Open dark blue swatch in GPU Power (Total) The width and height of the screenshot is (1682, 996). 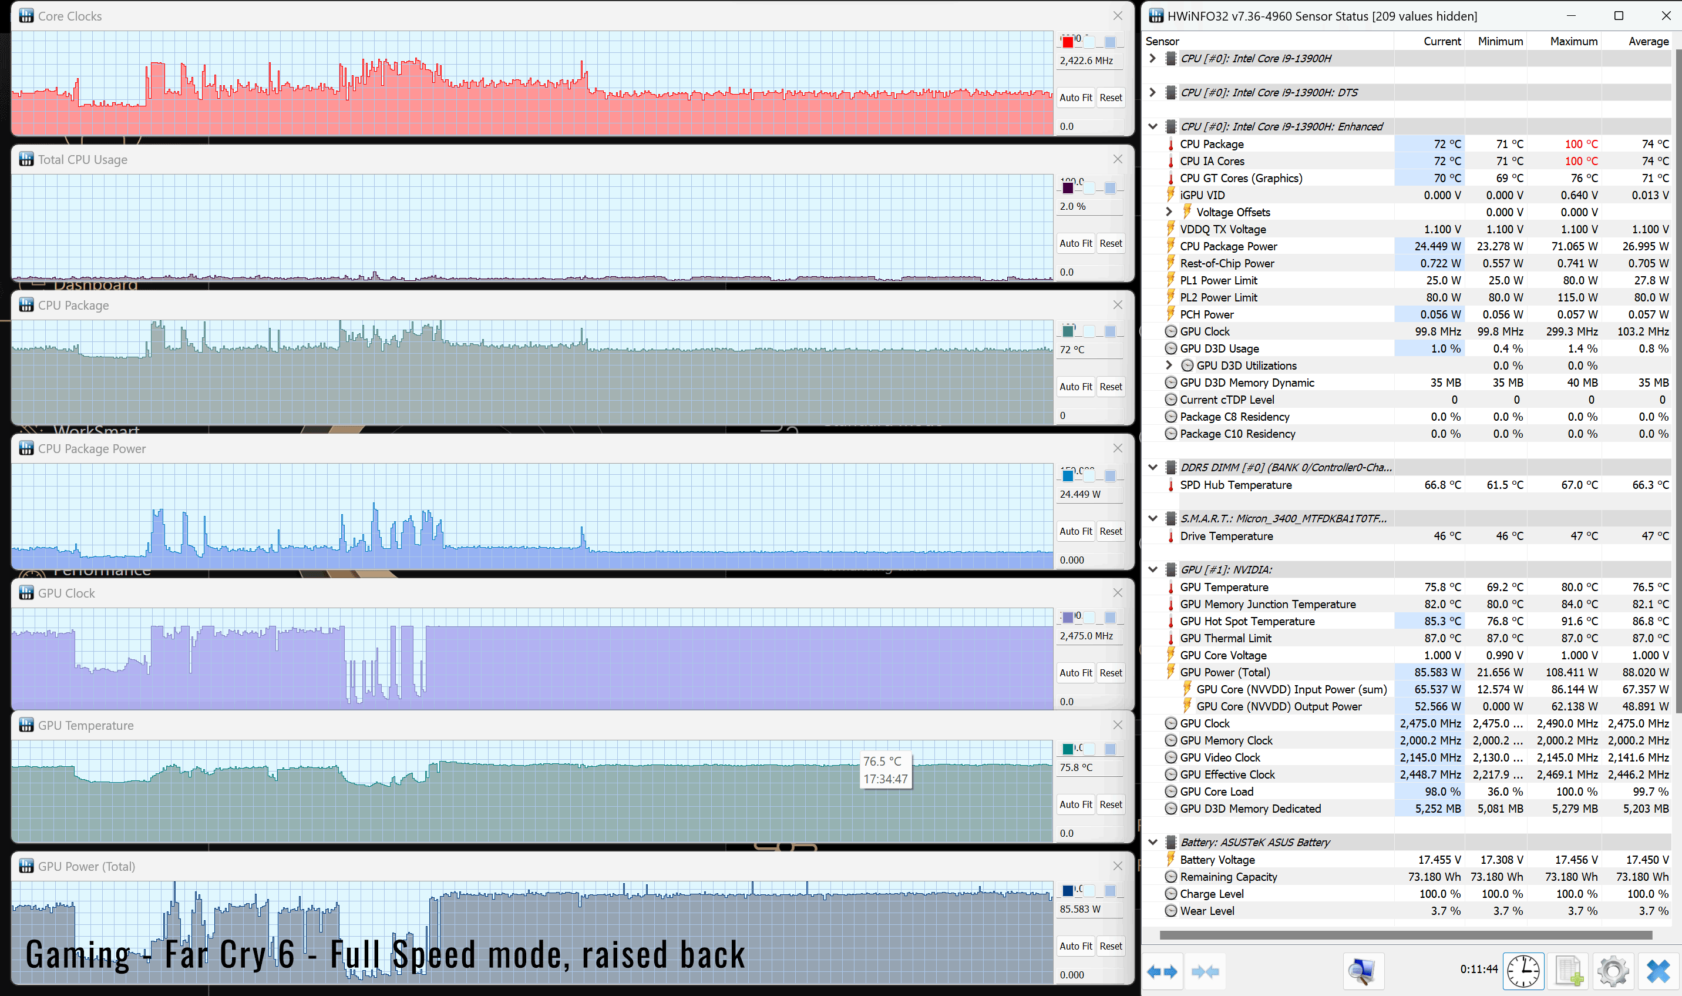(x=1068, y=891)
